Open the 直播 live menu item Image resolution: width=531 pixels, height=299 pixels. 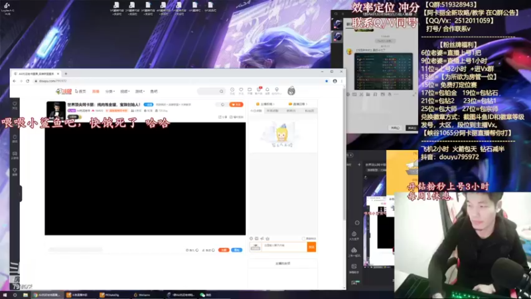(x=96, y=91)
